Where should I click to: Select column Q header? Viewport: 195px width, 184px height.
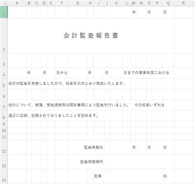[168, 3]
